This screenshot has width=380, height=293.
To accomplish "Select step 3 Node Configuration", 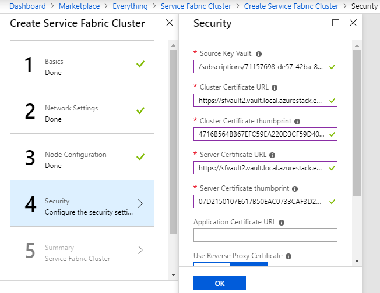I will click(x=82, y=157).
